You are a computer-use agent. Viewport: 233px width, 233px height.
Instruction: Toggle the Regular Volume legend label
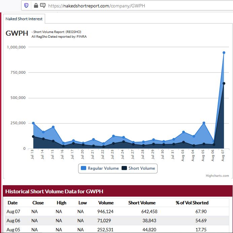click(103, 168)
